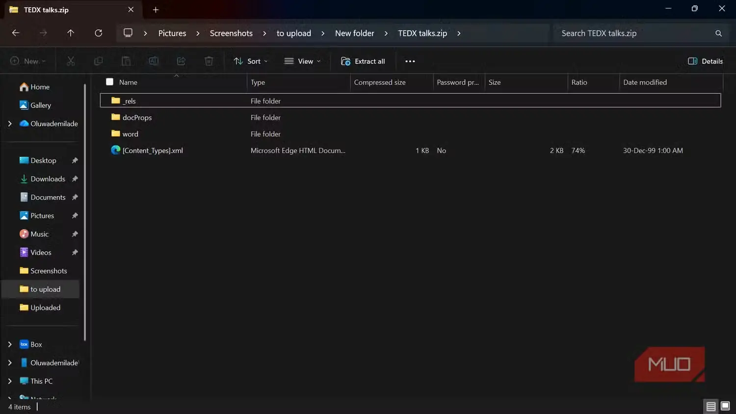This screenshot has height=414, width=736.
Task: Open Uploaded folder in the navigation pane
Action: pos(40,308)
